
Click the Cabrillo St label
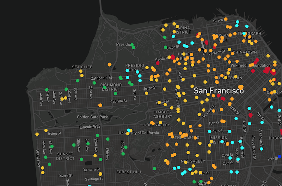point(119,101)
